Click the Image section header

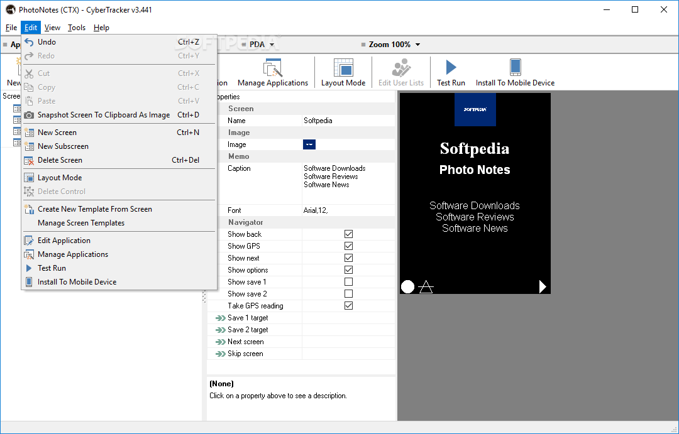(239, 133)
